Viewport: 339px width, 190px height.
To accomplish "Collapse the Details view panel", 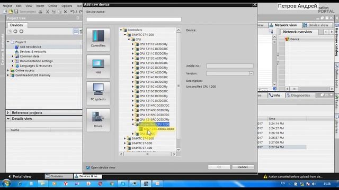I will click(8, 119).
